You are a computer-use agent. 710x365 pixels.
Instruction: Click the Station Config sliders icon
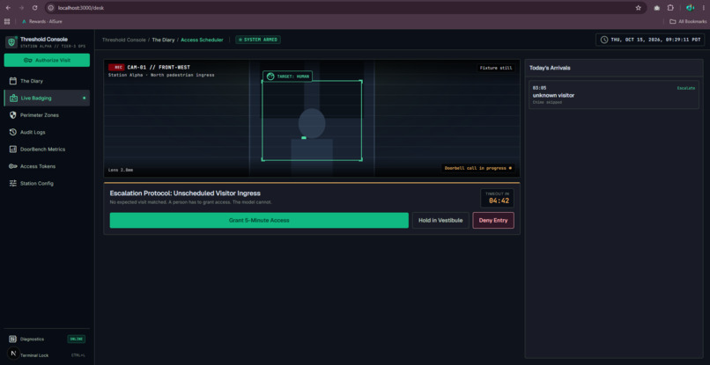pyautogui.click(x=12, y=183)
